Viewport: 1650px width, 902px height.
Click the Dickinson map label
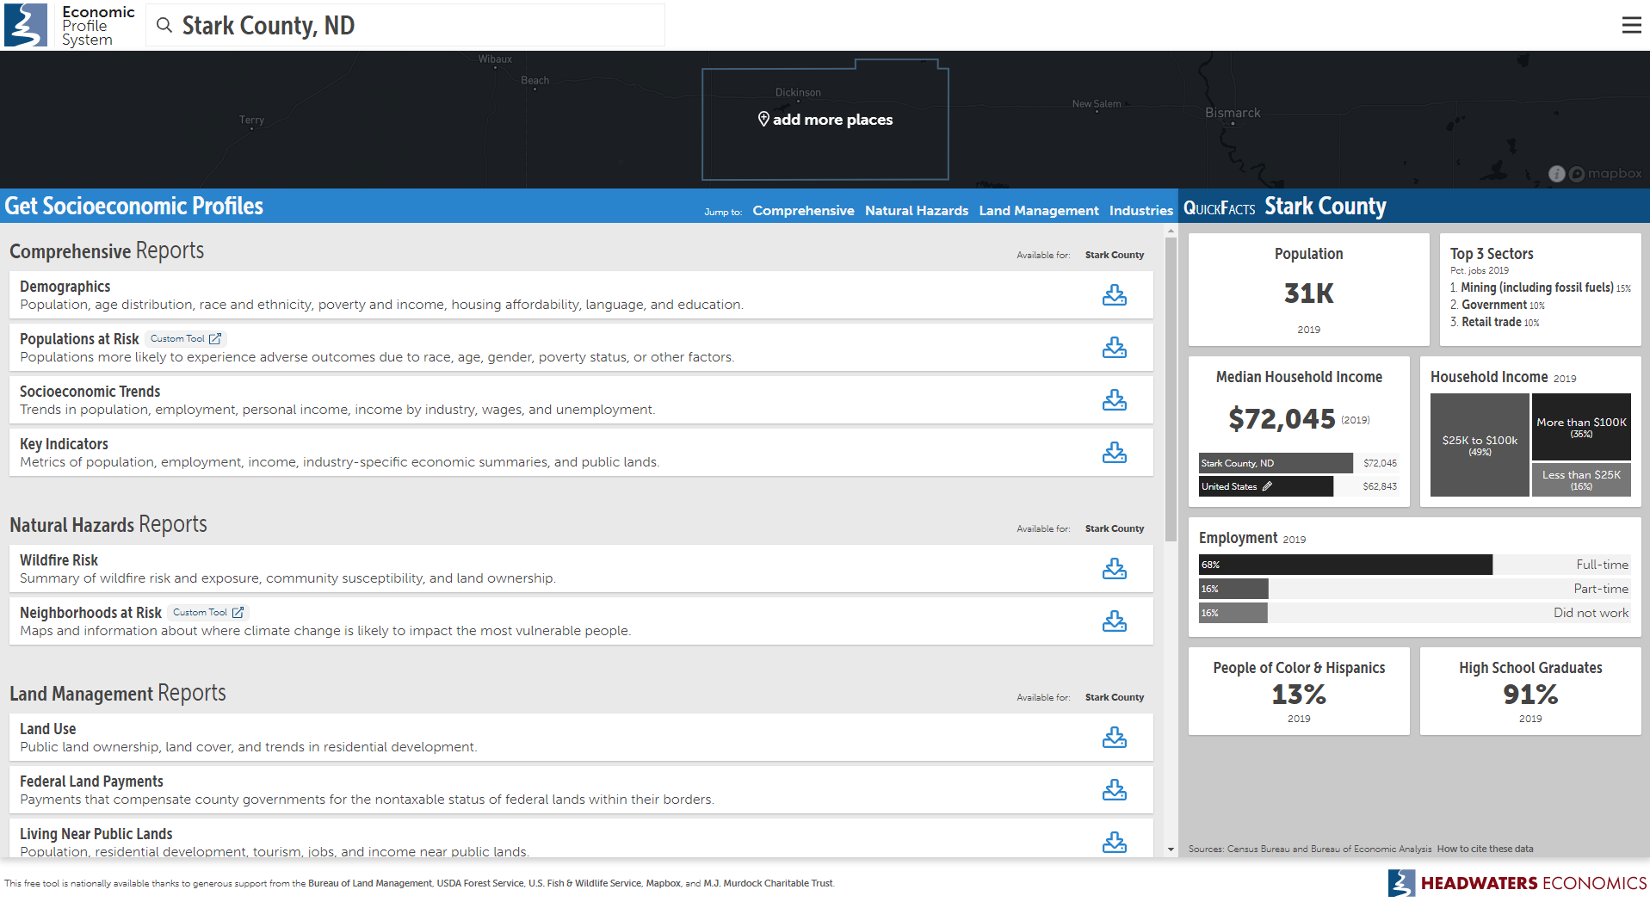click(798, 92)
